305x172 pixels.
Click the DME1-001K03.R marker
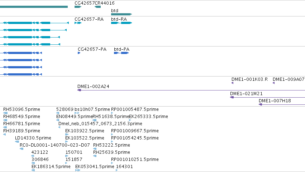click(232, 83)
